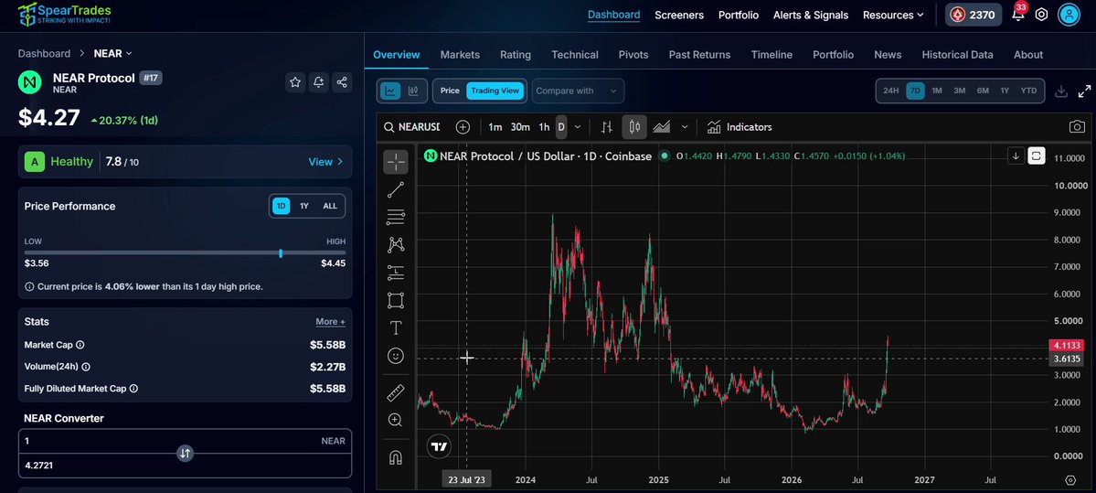Select the 1M time range
Screen dimensions: 1096x493
click(937, 91)
